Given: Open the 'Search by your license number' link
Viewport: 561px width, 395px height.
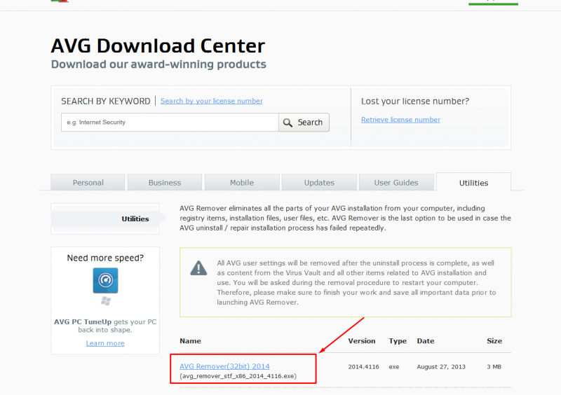Looking at the screenshot, I should point(211,101).
